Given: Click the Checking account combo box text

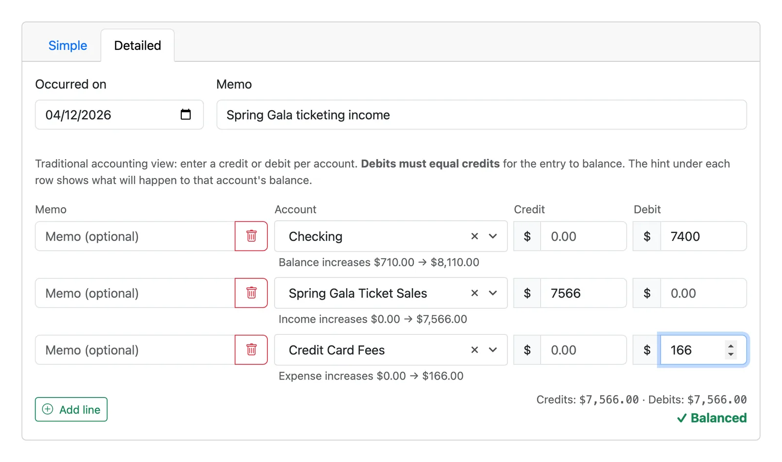Looking at the screenshot, I should click(315, 236).
